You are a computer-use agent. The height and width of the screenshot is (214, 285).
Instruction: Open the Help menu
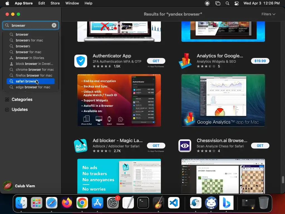point(88,3)
